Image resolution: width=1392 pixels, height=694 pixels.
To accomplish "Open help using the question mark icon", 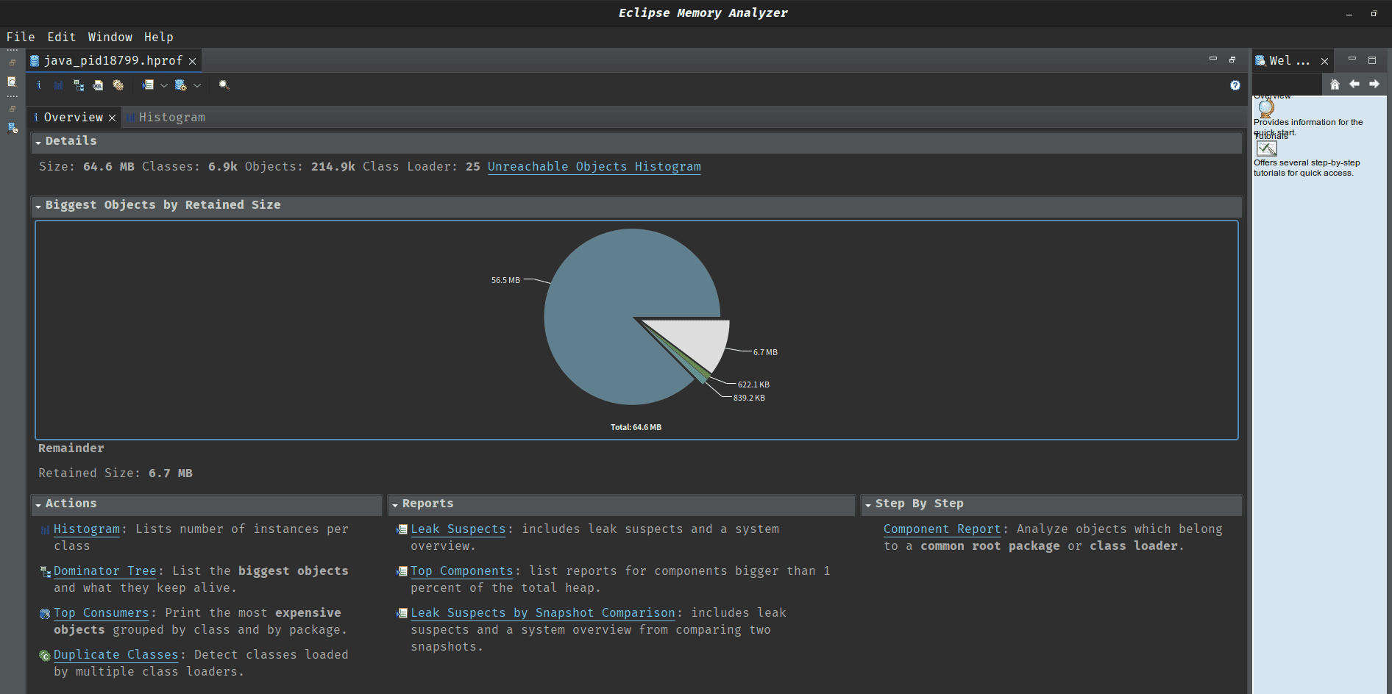I will pos(1235,85).
